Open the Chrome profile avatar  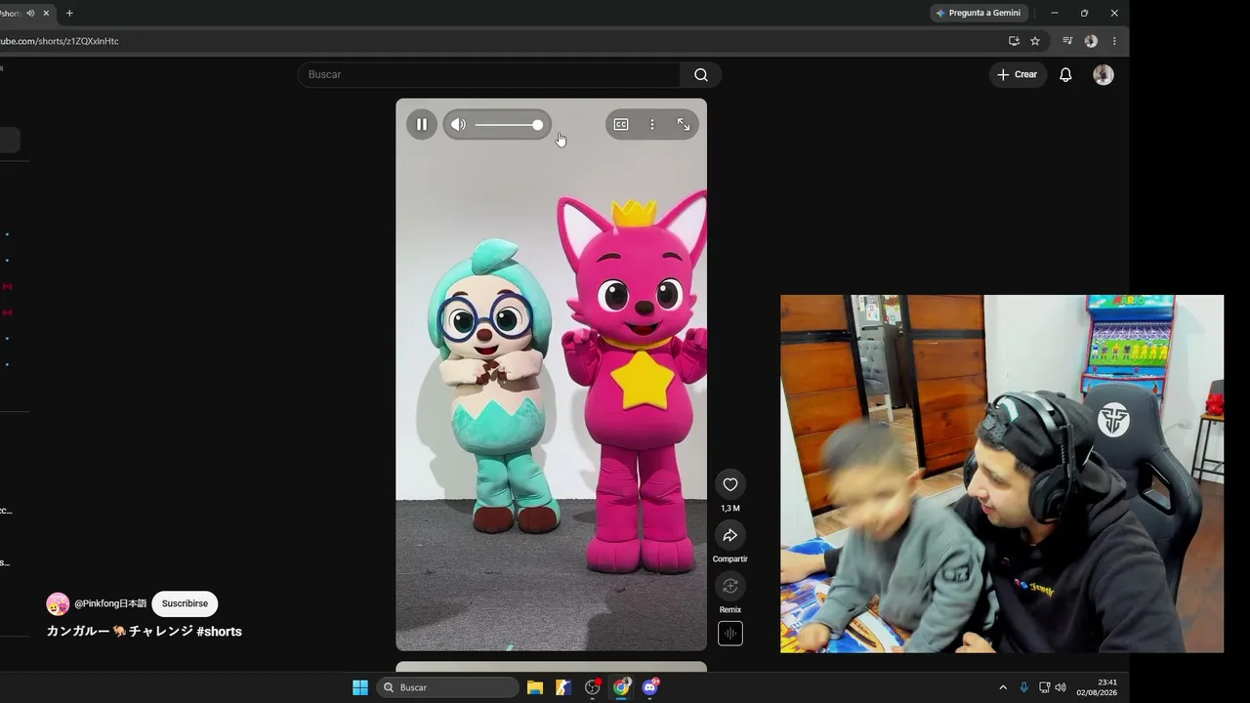coord(1091,41)
